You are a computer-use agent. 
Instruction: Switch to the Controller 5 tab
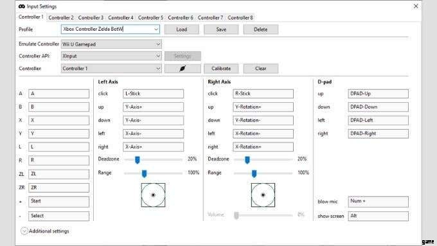(x=150, y=17)
